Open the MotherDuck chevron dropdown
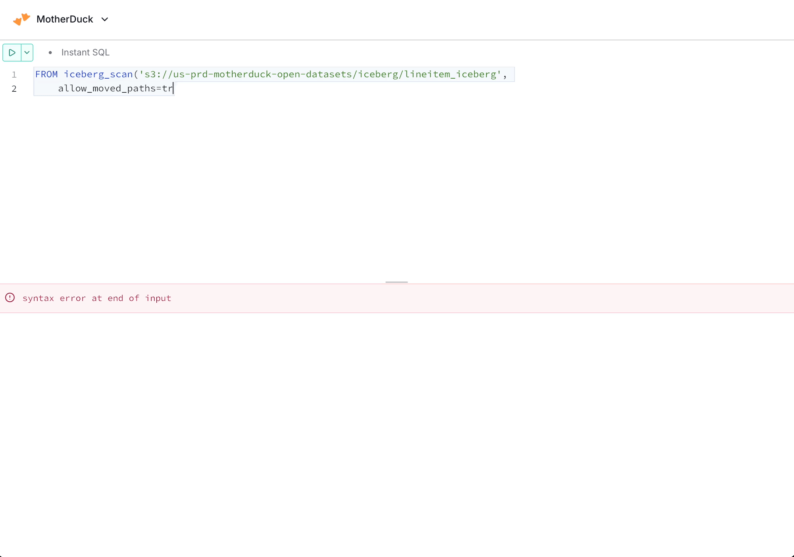This screenshot has height=557, width=794. click(105, 19)
